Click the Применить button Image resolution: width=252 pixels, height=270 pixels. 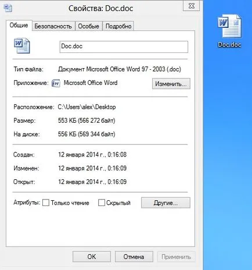coord(176,257)
